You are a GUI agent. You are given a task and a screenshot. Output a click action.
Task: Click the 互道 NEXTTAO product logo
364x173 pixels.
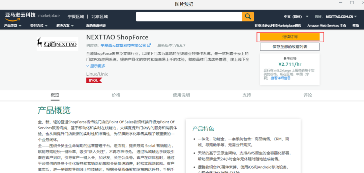coord(57,44)
